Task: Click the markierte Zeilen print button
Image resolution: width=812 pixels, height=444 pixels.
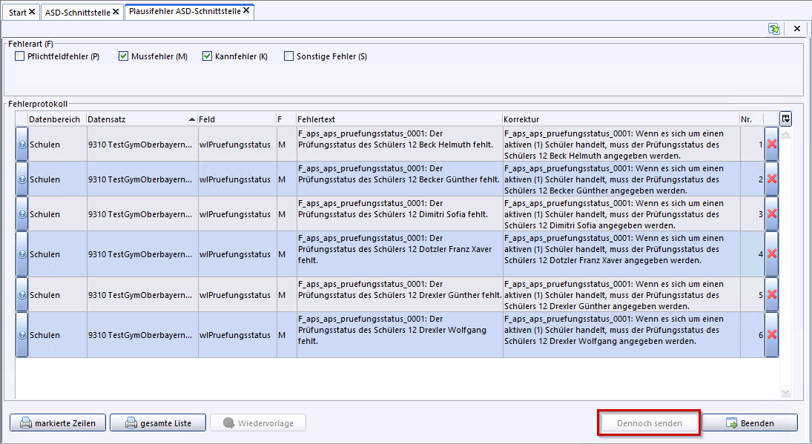Action: pos(58,423)
